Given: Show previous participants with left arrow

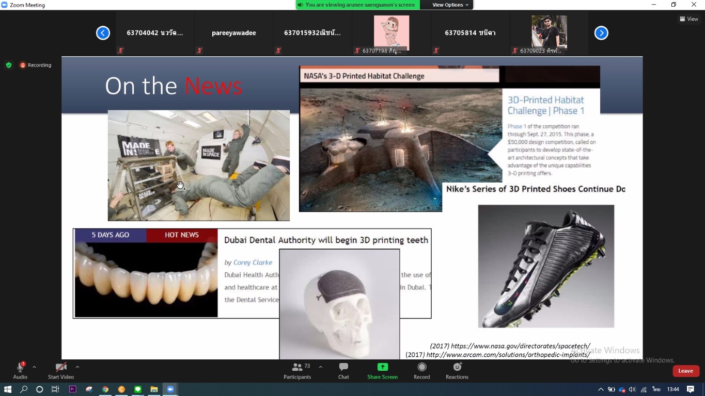Looking at the screenshot, I should coord(103,33).
